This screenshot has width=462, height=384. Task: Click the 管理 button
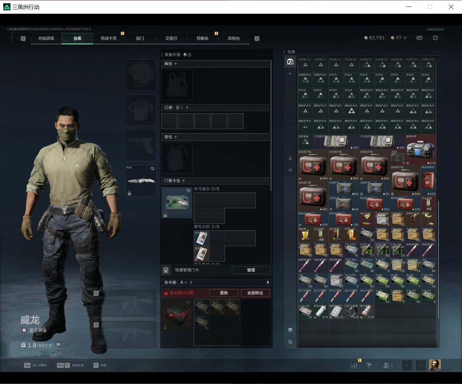click(251, 270)
